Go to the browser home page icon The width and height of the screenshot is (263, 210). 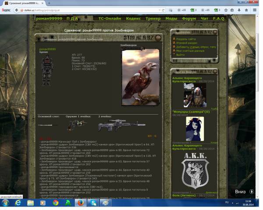[x=246, y=10]
